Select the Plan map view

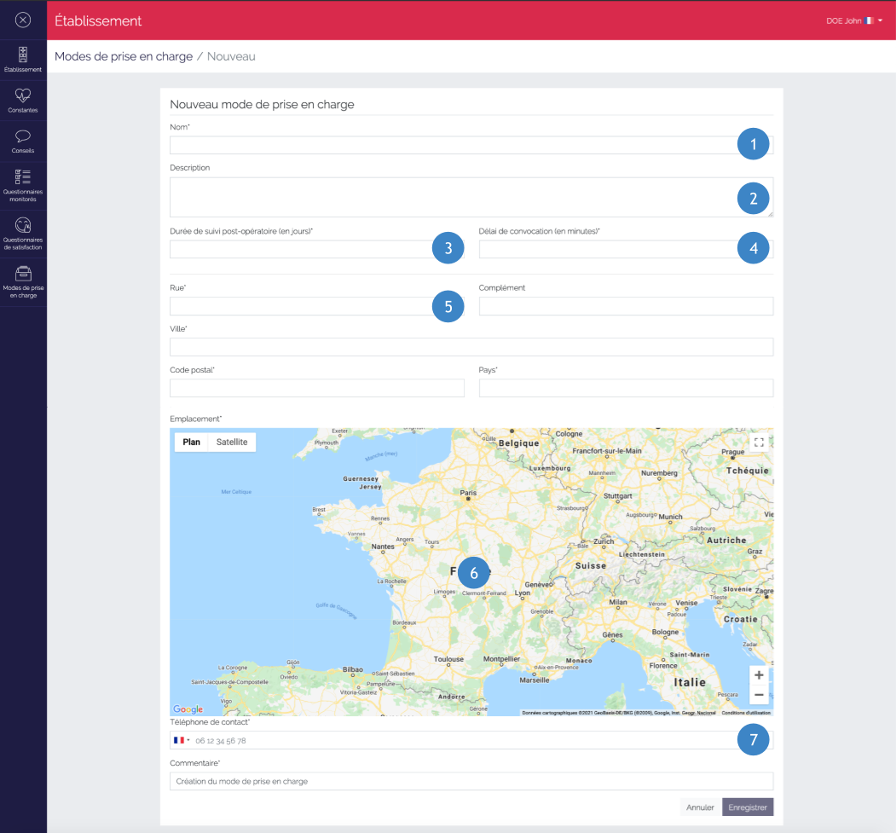pos(191,442)
